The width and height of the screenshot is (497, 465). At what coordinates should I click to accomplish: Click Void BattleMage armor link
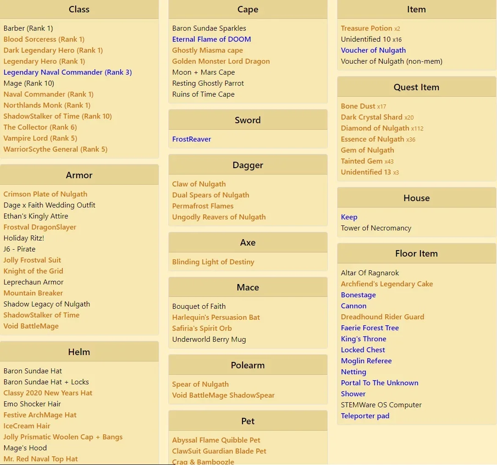[31, 326]
